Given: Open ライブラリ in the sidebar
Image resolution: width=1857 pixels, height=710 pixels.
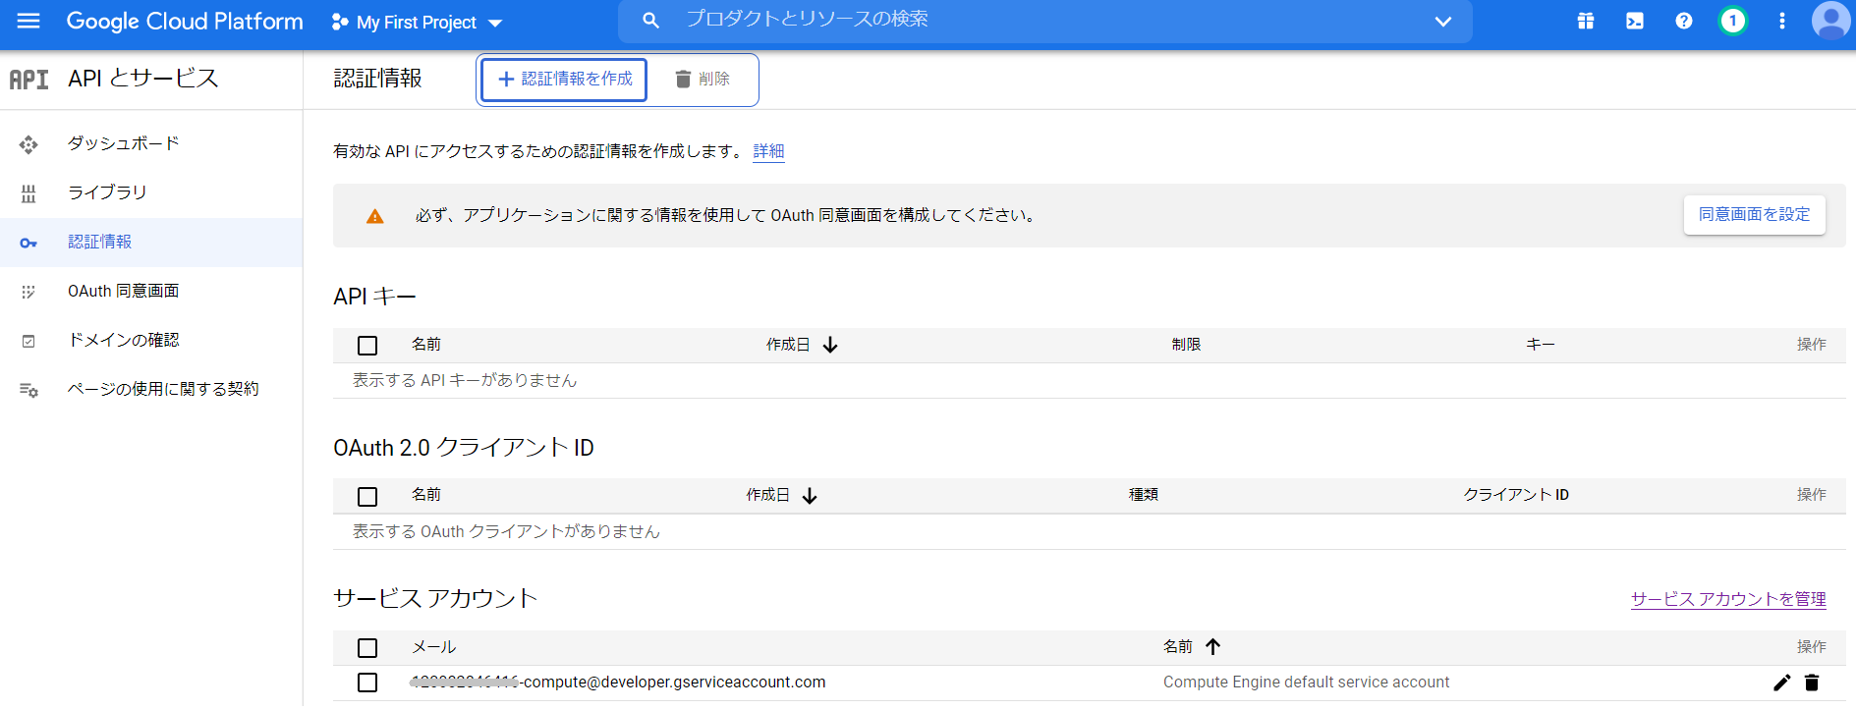Looking at the screenshot, I should pyautogui.click(x=107, y=192).
